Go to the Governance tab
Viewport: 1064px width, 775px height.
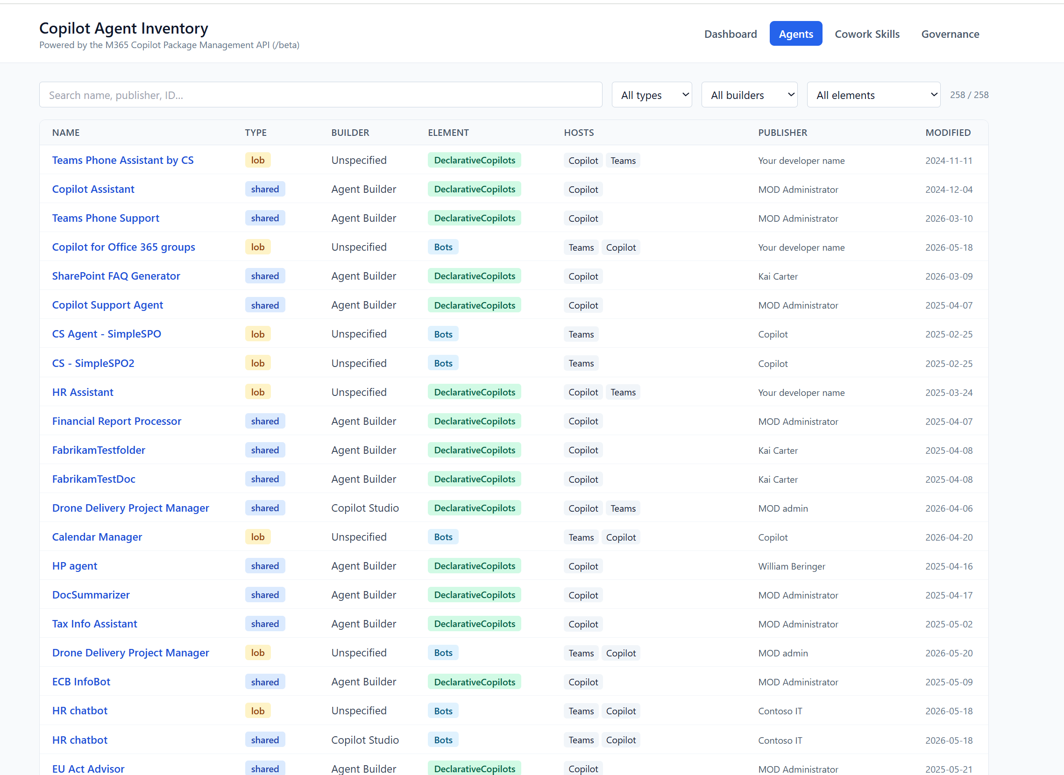point(950,34)
